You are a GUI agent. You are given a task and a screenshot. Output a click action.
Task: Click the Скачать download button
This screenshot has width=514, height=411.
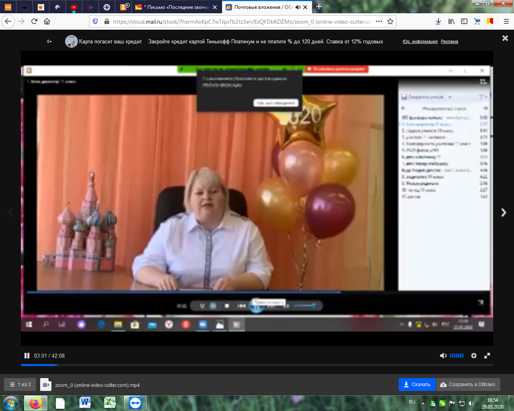click(417, 385)
